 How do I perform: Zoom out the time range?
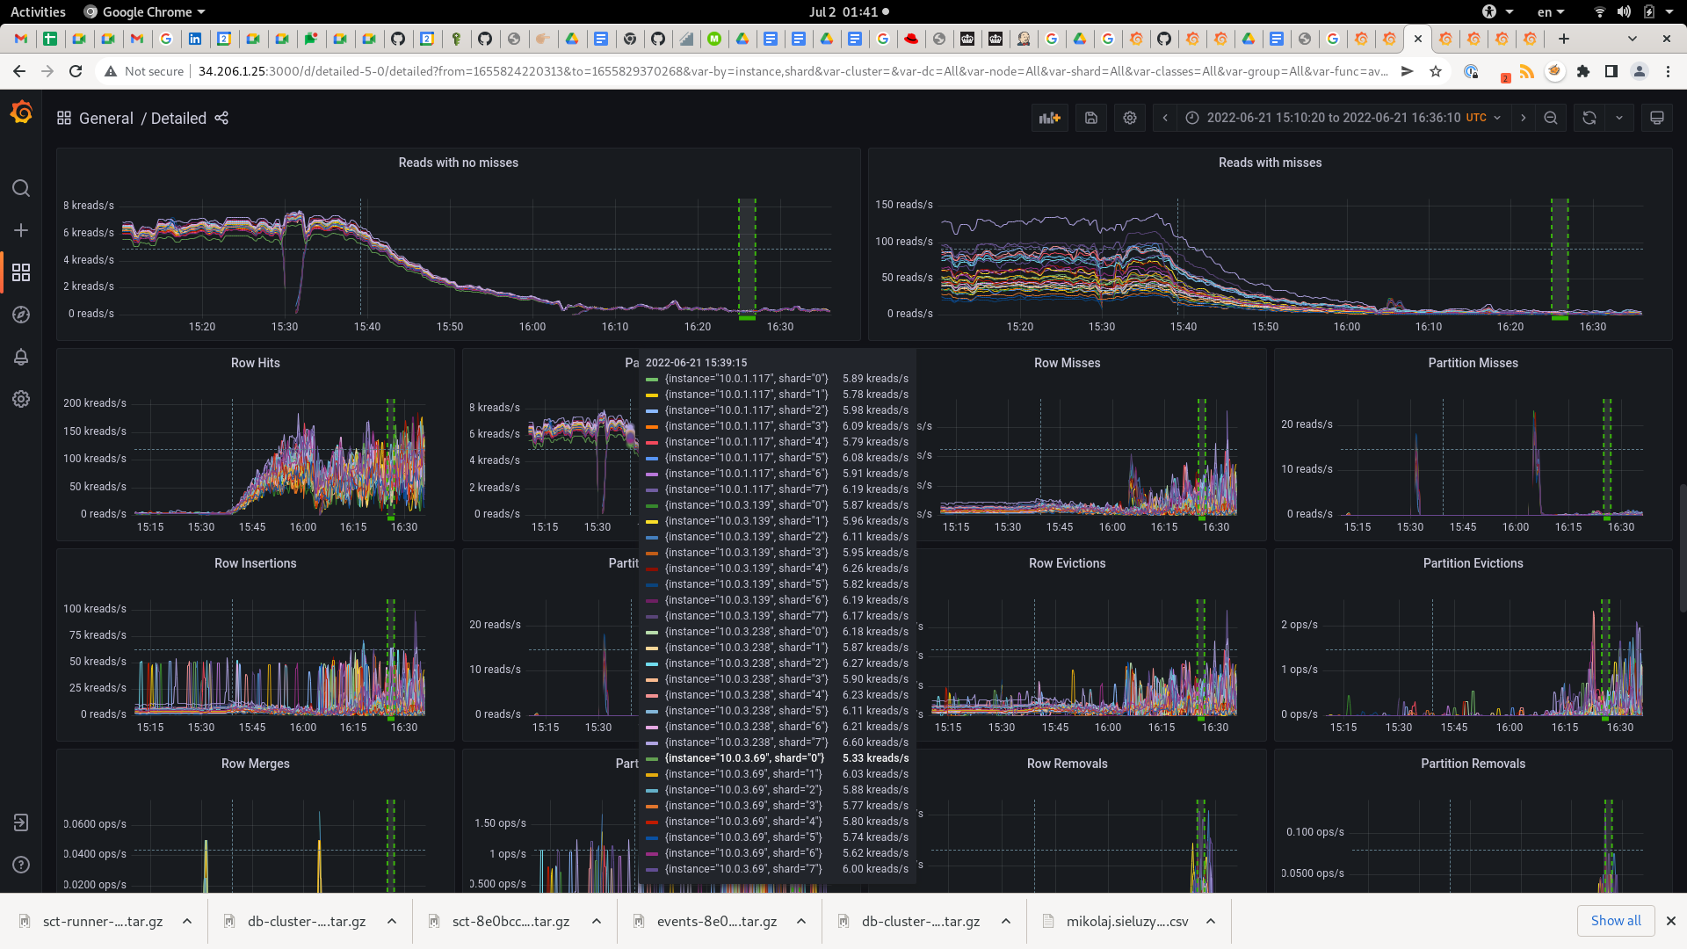pyautogui.click(x=1551, y=118)
